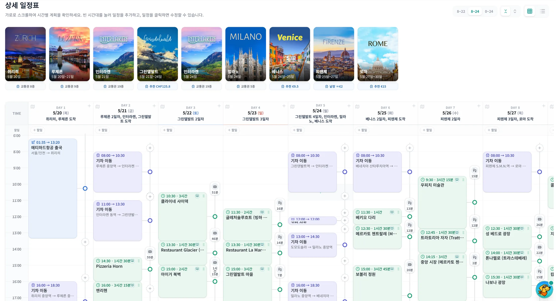556x301 pixels.
Task: Open 에티하드항공 출국 flight event
Action: pyautogui.click(x=53, y=188)
